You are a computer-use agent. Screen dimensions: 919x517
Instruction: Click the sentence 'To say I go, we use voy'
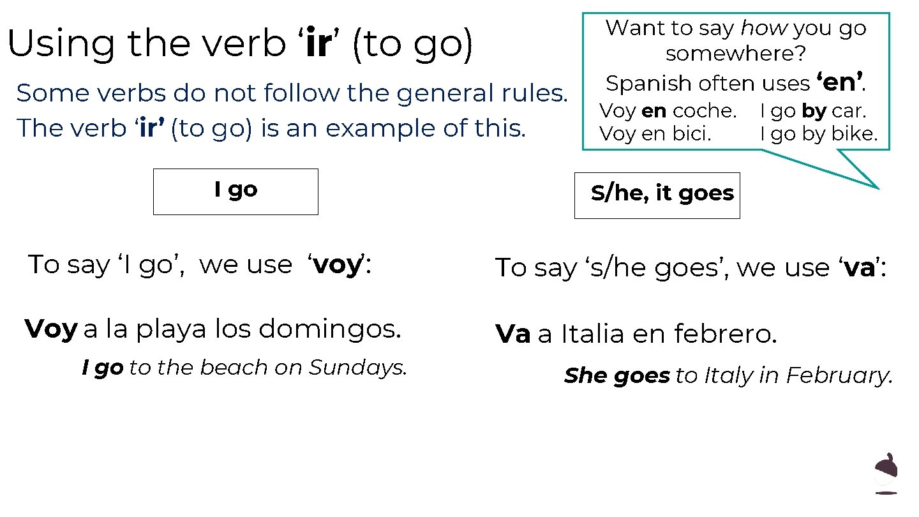coord(200,265)
